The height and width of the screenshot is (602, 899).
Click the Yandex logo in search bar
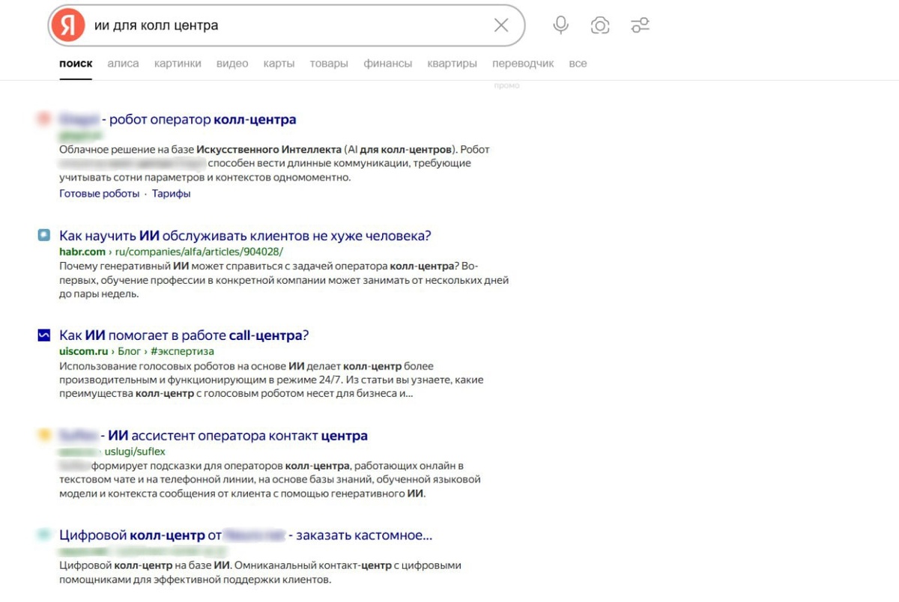(68, 25)
